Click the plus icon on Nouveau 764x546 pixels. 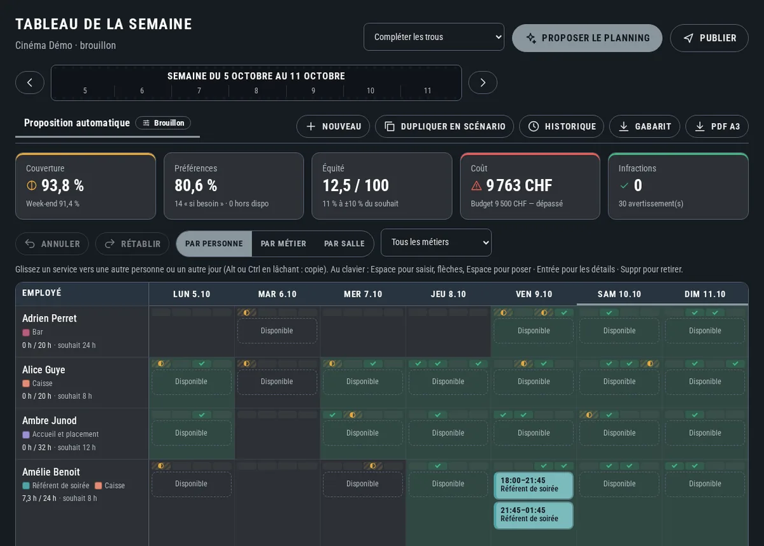tap(311, 126)
